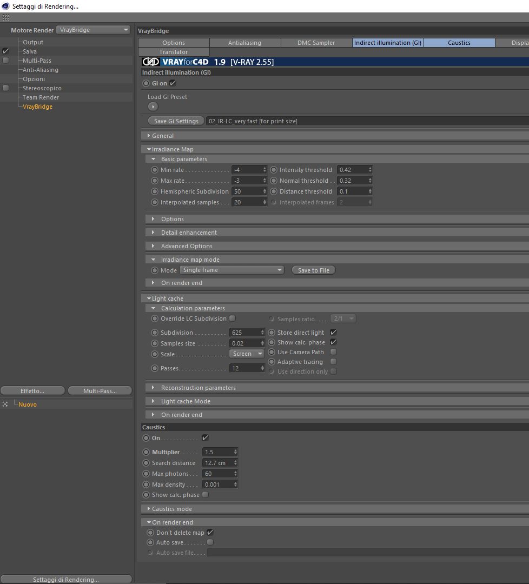The image size is (529, 584).
Task: Click the Cinema 4D app icon in title bar
Action: [x=5, y=6]
